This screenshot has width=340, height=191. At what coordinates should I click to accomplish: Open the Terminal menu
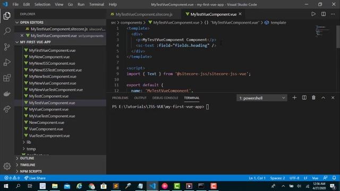coord(97,4)
